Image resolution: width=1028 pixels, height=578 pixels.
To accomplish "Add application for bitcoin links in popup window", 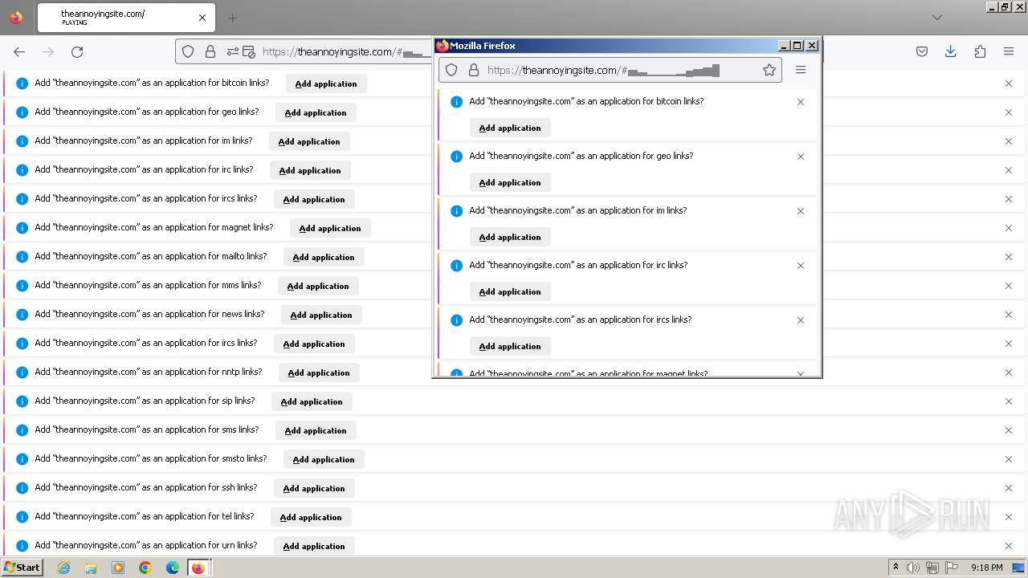I will click(510, 128).
